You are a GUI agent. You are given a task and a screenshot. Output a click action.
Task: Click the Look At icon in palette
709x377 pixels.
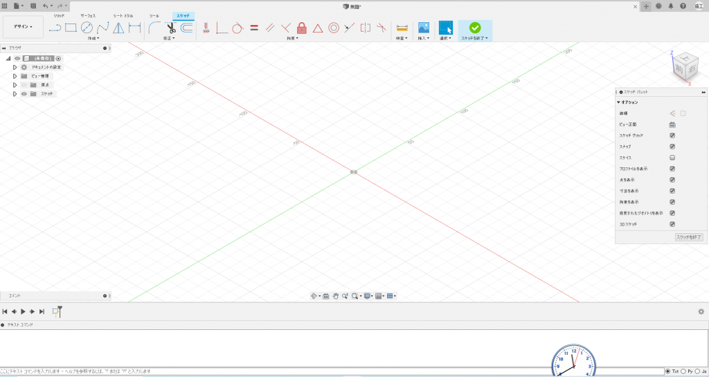pyautogui.click(x=672, y=125)
